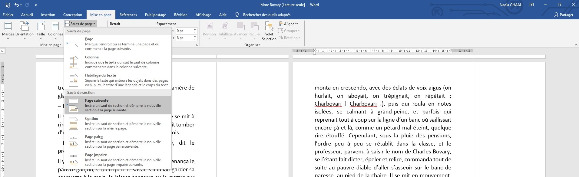Choose Page paire section break

pos(118,141)
